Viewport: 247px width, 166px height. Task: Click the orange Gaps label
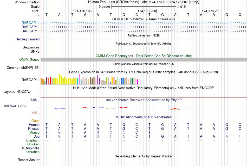click(35, 121)
